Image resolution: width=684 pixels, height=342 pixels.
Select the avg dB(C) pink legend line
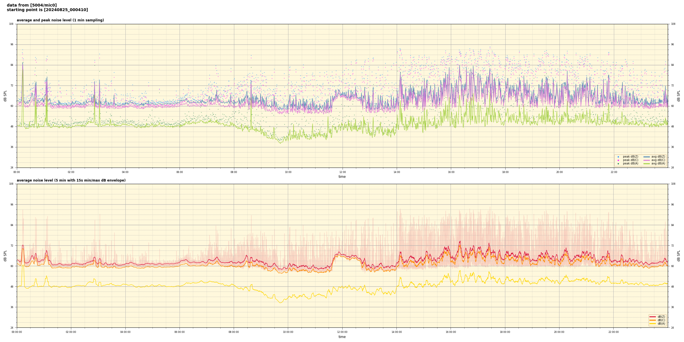tap(646, 160)
